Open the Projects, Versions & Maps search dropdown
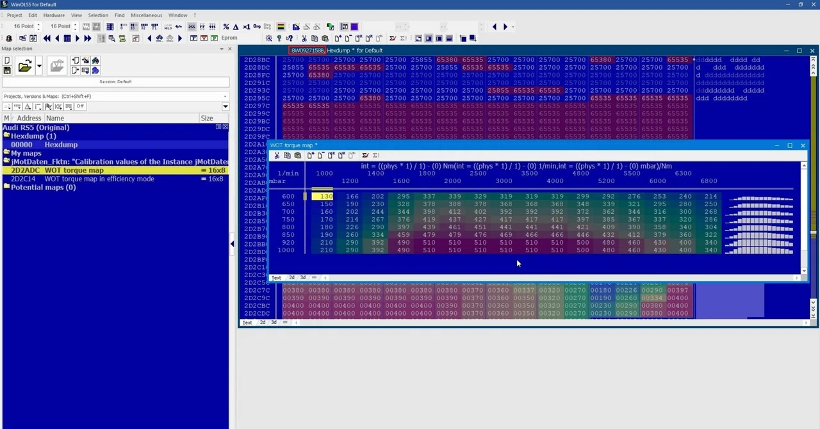 pos(225,96)
